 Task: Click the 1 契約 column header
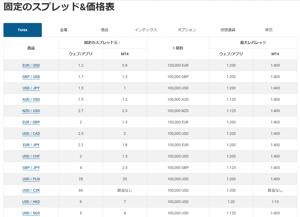pyautogui.click(x=178, y=48)
